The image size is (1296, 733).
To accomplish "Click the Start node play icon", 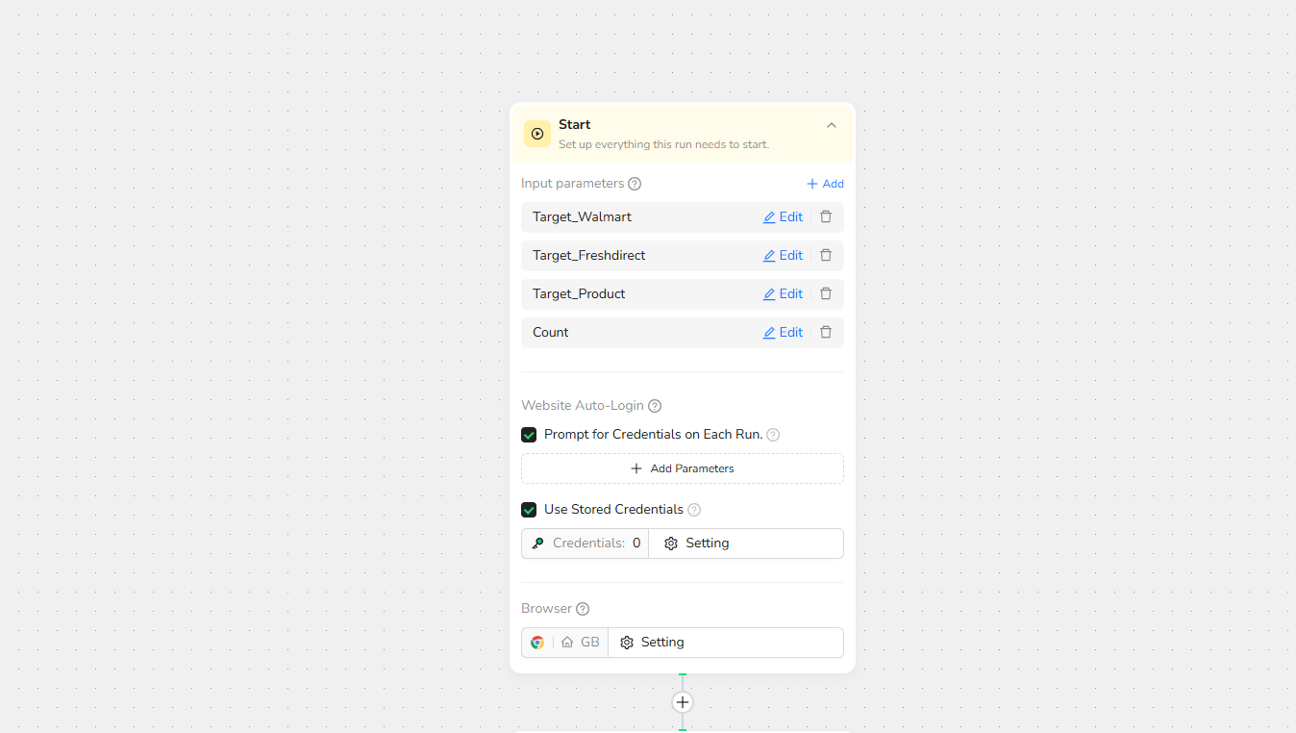I will coord(537,134).
